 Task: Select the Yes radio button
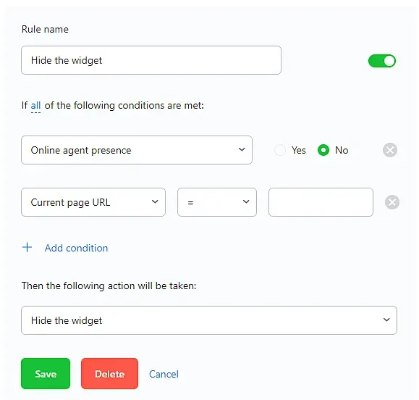[x=280, y=150]
